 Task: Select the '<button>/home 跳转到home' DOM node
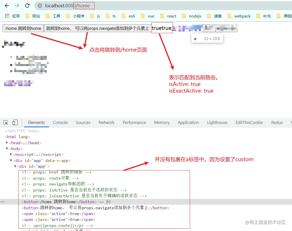pos(59,202)
